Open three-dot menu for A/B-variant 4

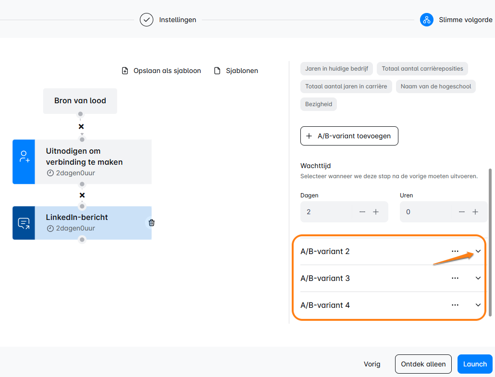click(x=455, y=305)
